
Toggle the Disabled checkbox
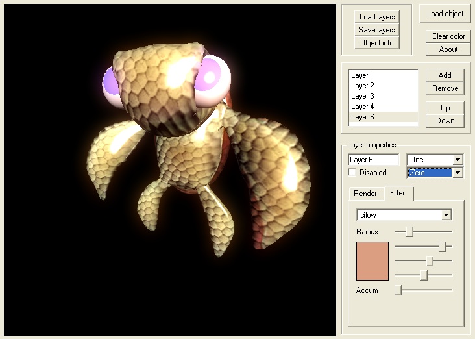(352, 173)
